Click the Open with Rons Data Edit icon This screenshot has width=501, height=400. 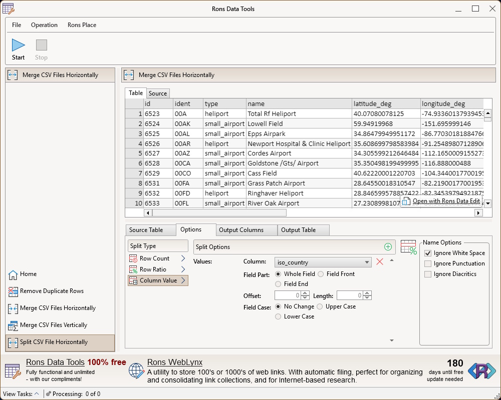pyautogui.click(x=406, y=201)
